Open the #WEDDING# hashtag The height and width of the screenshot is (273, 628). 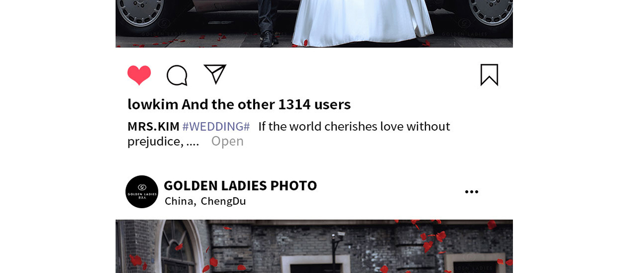(x=216, y=126)
